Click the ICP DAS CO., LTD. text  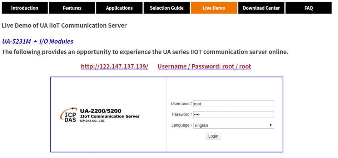93,121
